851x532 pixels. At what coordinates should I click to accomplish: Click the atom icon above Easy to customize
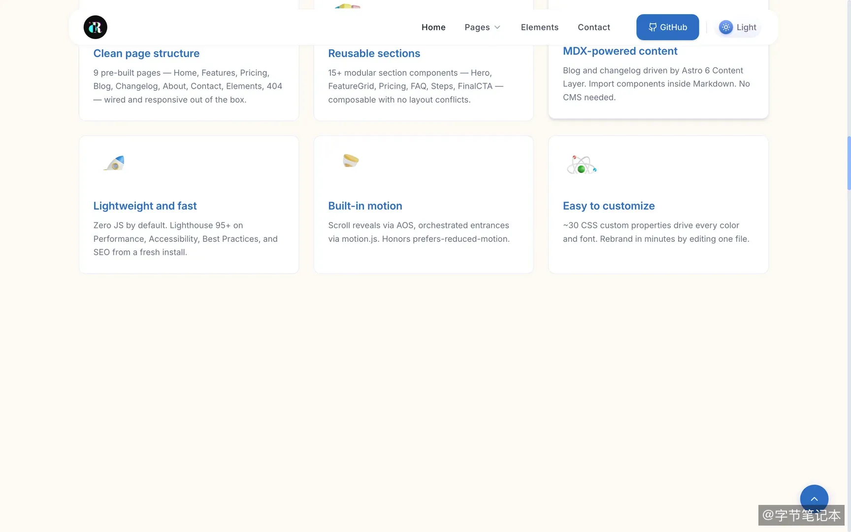pyautogui.click(x=582, y=165)
